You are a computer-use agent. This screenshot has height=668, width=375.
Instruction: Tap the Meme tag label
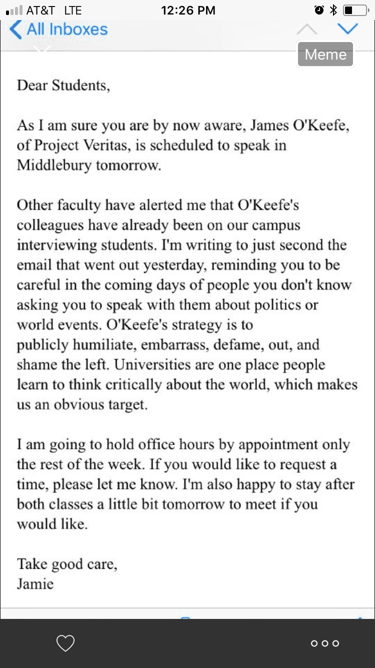pyautogui.click(x=325, y=54)
